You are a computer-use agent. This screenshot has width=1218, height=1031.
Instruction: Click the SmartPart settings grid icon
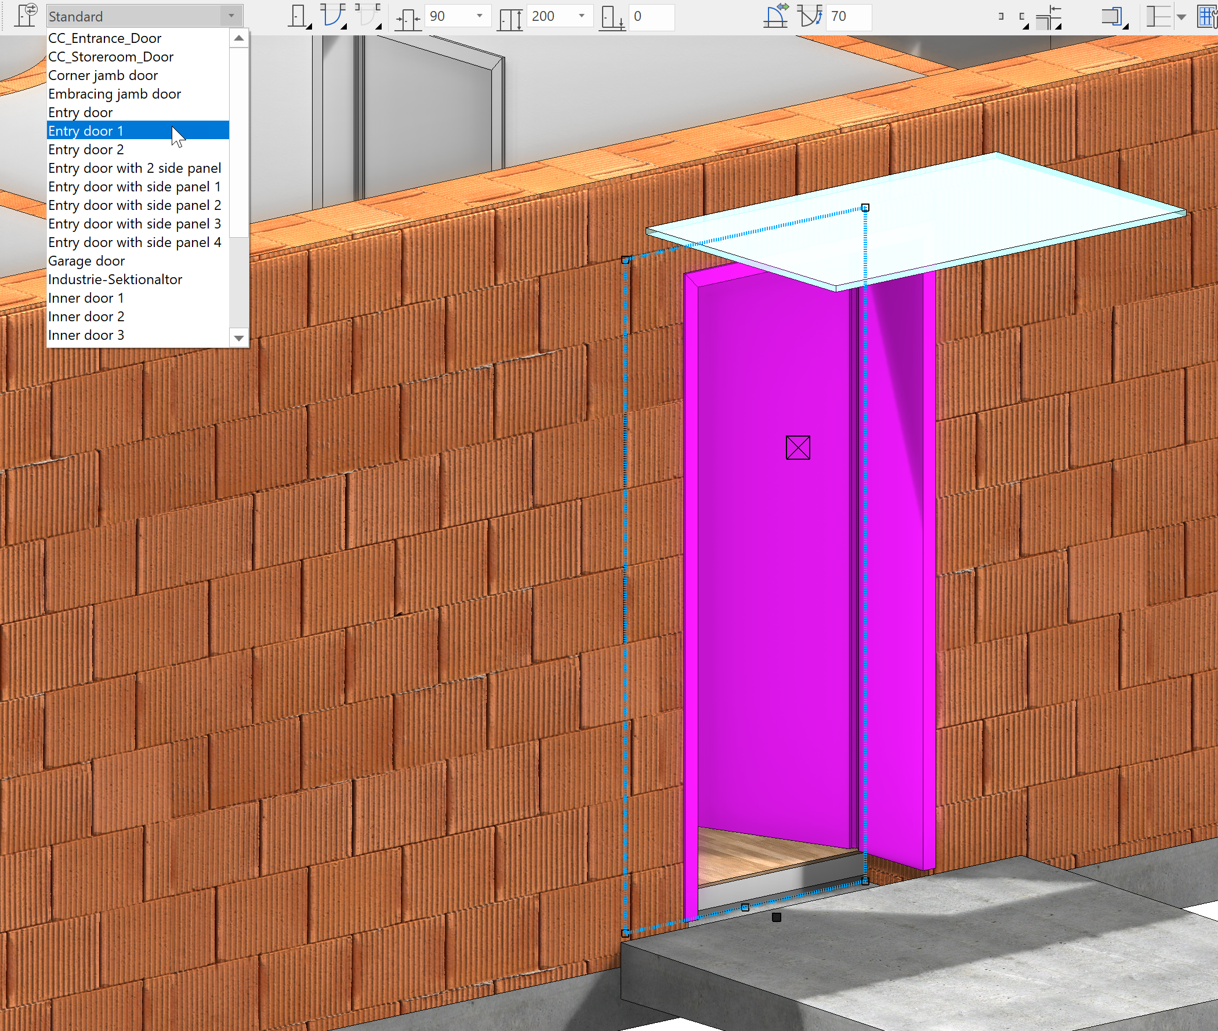click(x=1208, y=16)
